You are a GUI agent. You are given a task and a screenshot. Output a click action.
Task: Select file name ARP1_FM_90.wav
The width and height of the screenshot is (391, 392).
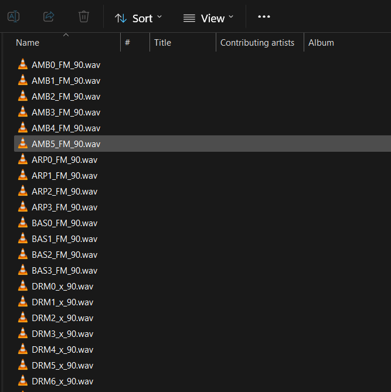(x=64, y=176)
